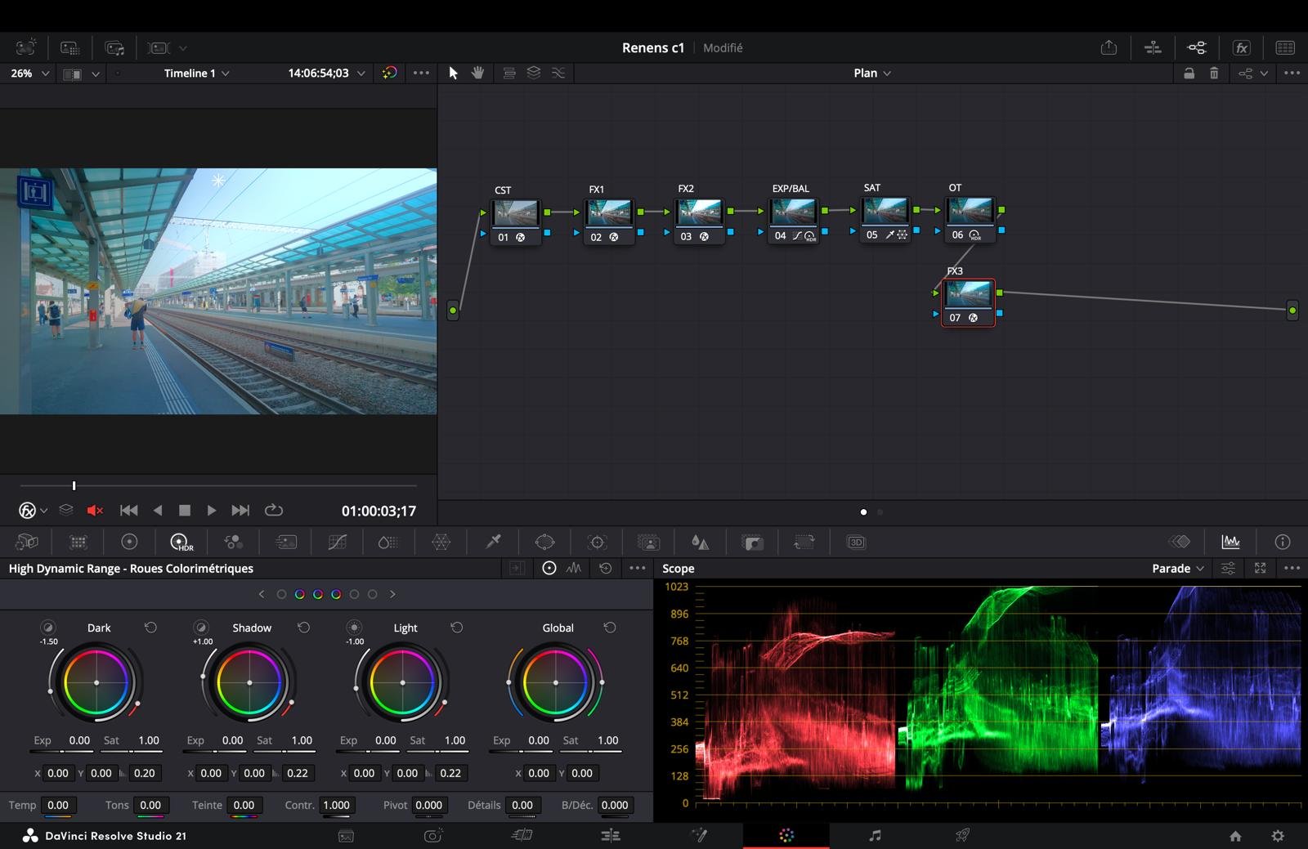Select the arrow pointer tool in node editor

click(x=454, y=73)
